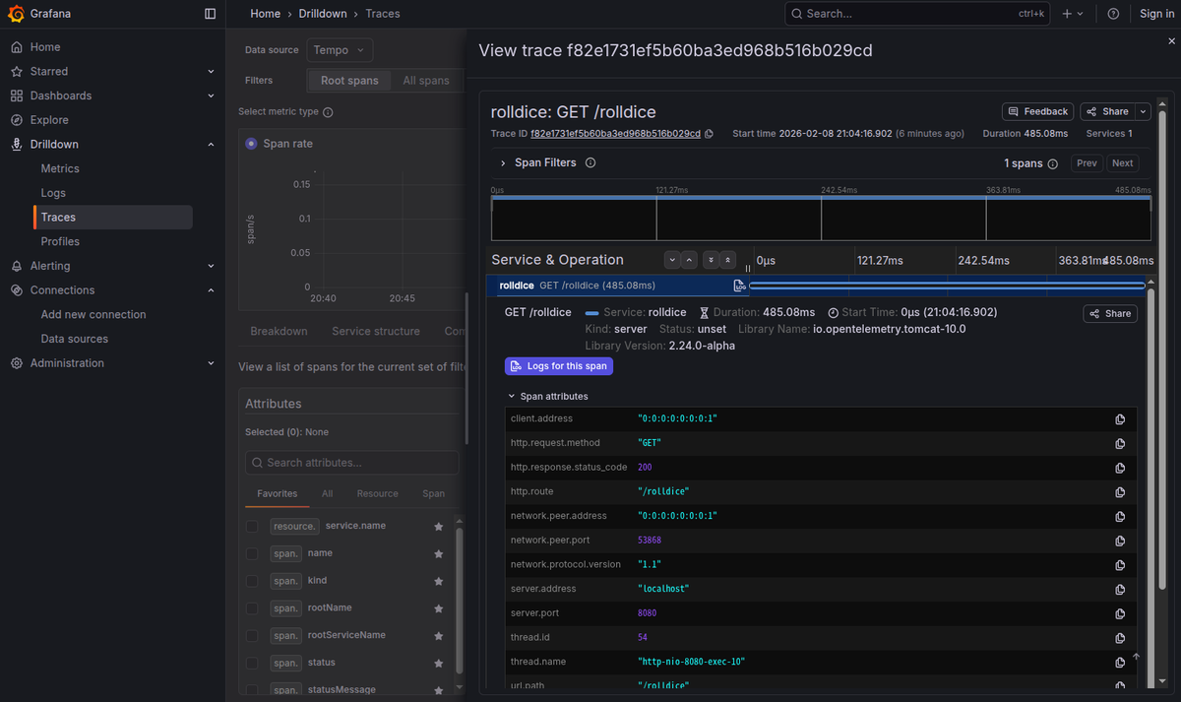1181x702 pixels.
Task: Expand the Span Filters section
Action: (x=503, y=163)
